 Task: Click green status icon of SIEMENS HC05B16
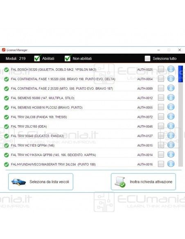click(x=7, y=108)
